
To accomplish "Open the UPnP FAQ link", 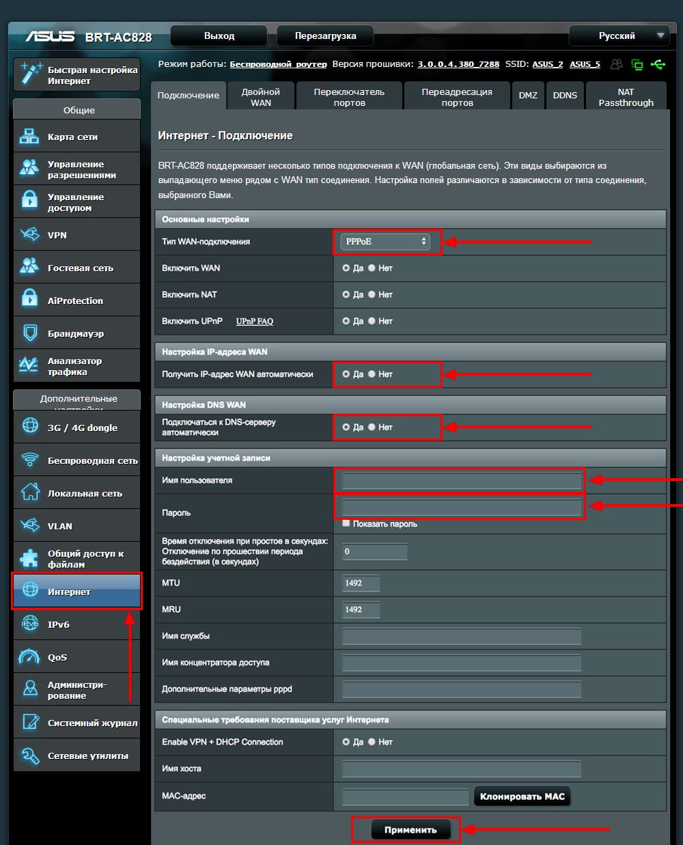I will pyautogui.click(x=255, y=321).
